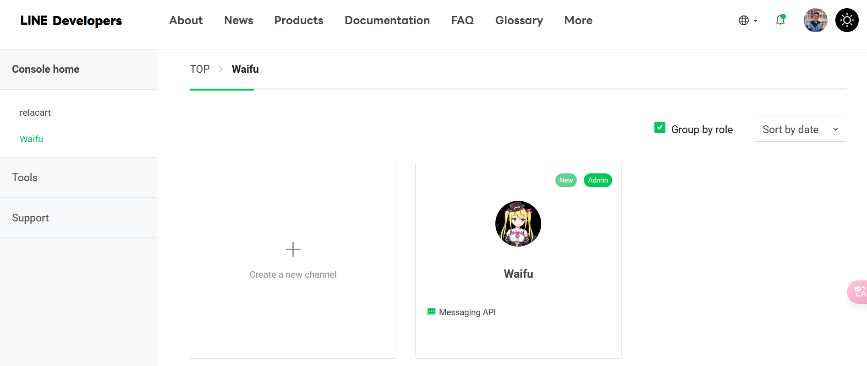
Task: Click the notification bell icon
Action: pyautogui.click(x=780, y=20)
